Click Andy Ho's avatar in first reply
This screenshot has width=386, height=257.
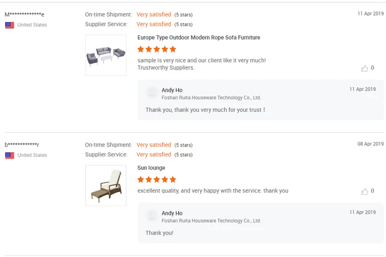(x=152, y=93)
